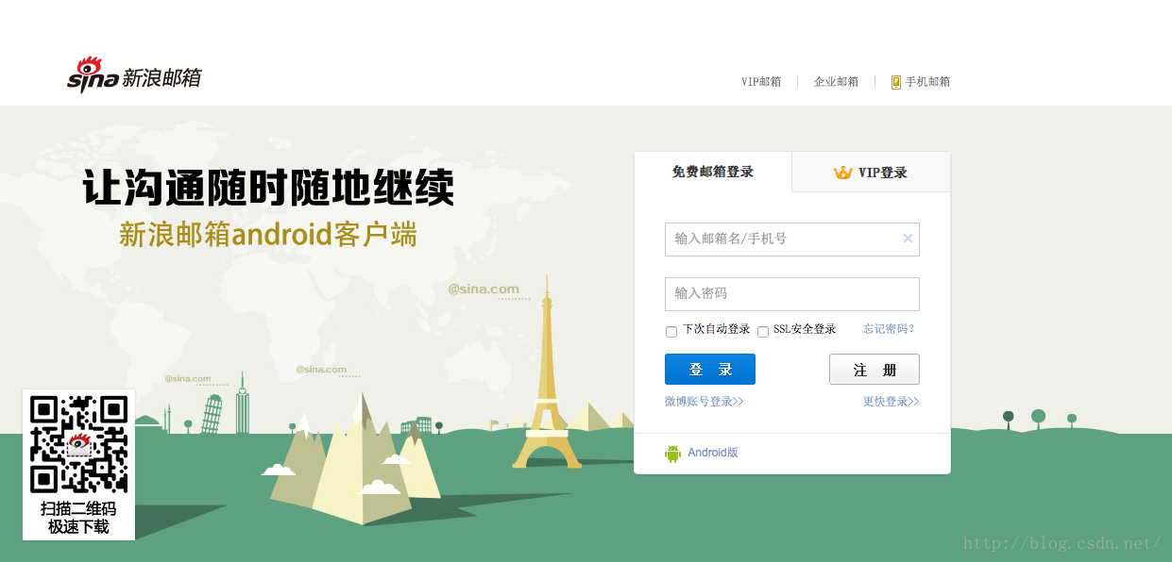This screenshot has width=1172, height=562.
Task: Open 企业邮箱 link in header
Action: point(836,82)
